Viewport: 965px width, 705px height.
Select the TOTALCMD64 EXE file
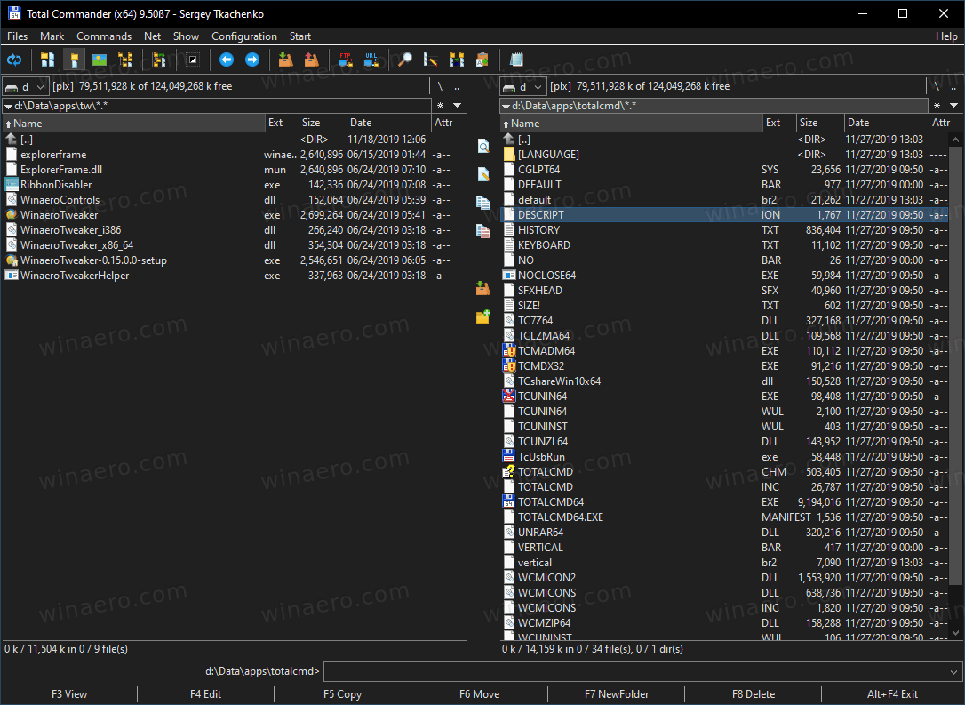coord(725,501)
